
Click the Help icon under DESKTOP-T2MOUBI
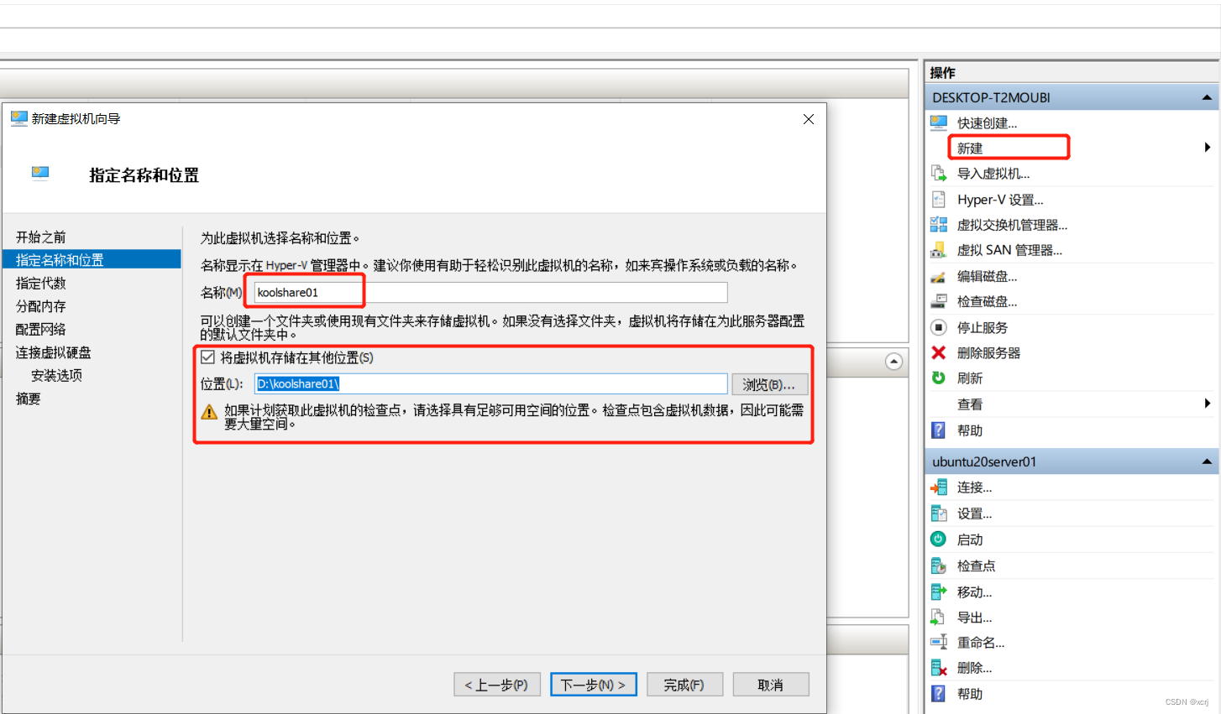coord(939,430)
